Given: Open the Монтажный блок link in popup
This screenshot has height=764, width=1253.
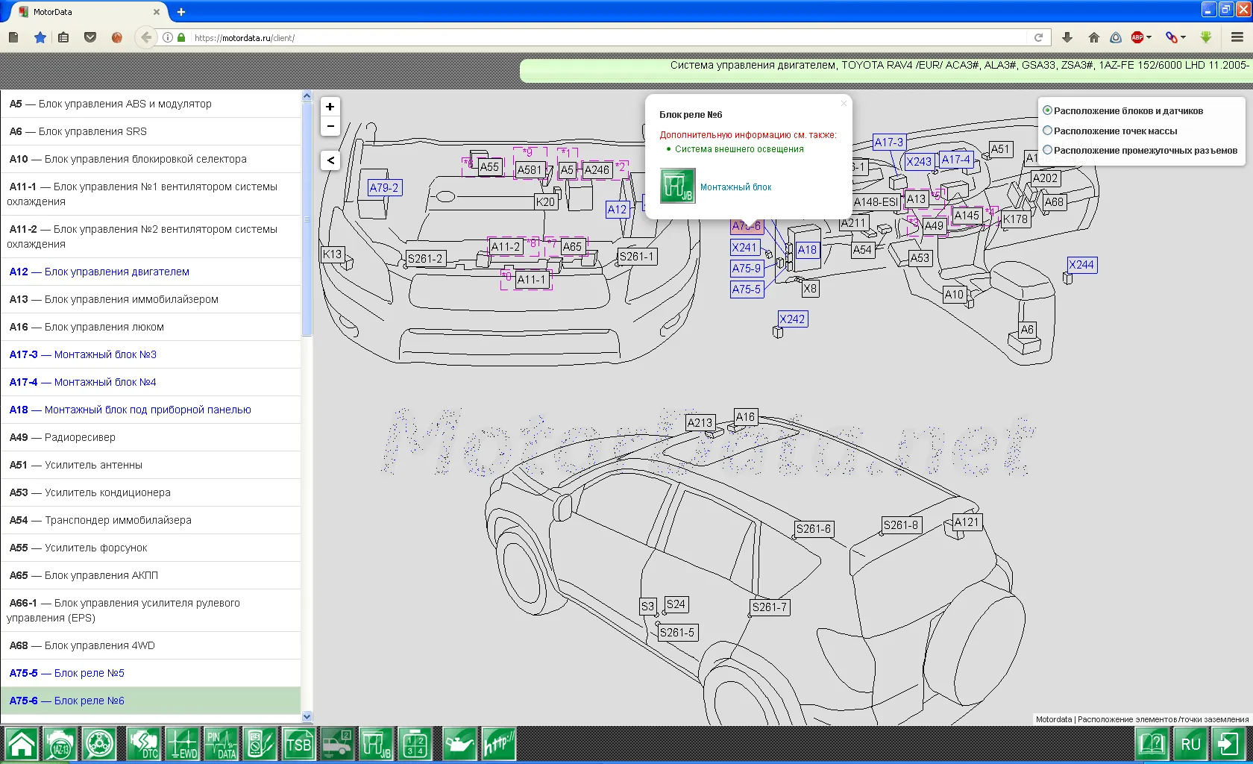Looking at the screenshot, I should click(735, 187).
